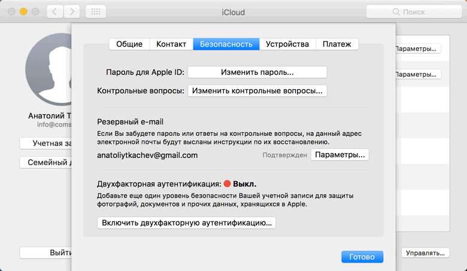Switch to the Контакт tab
The width and height of the screenshot is (467, 271).
171,44
